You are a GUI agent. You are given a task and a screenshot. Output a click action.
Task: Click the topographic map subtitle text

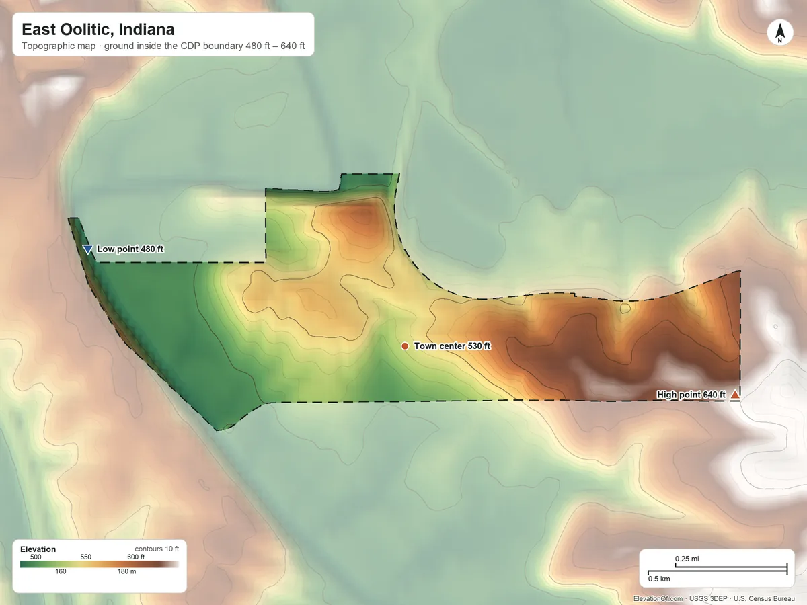(163, 47)
